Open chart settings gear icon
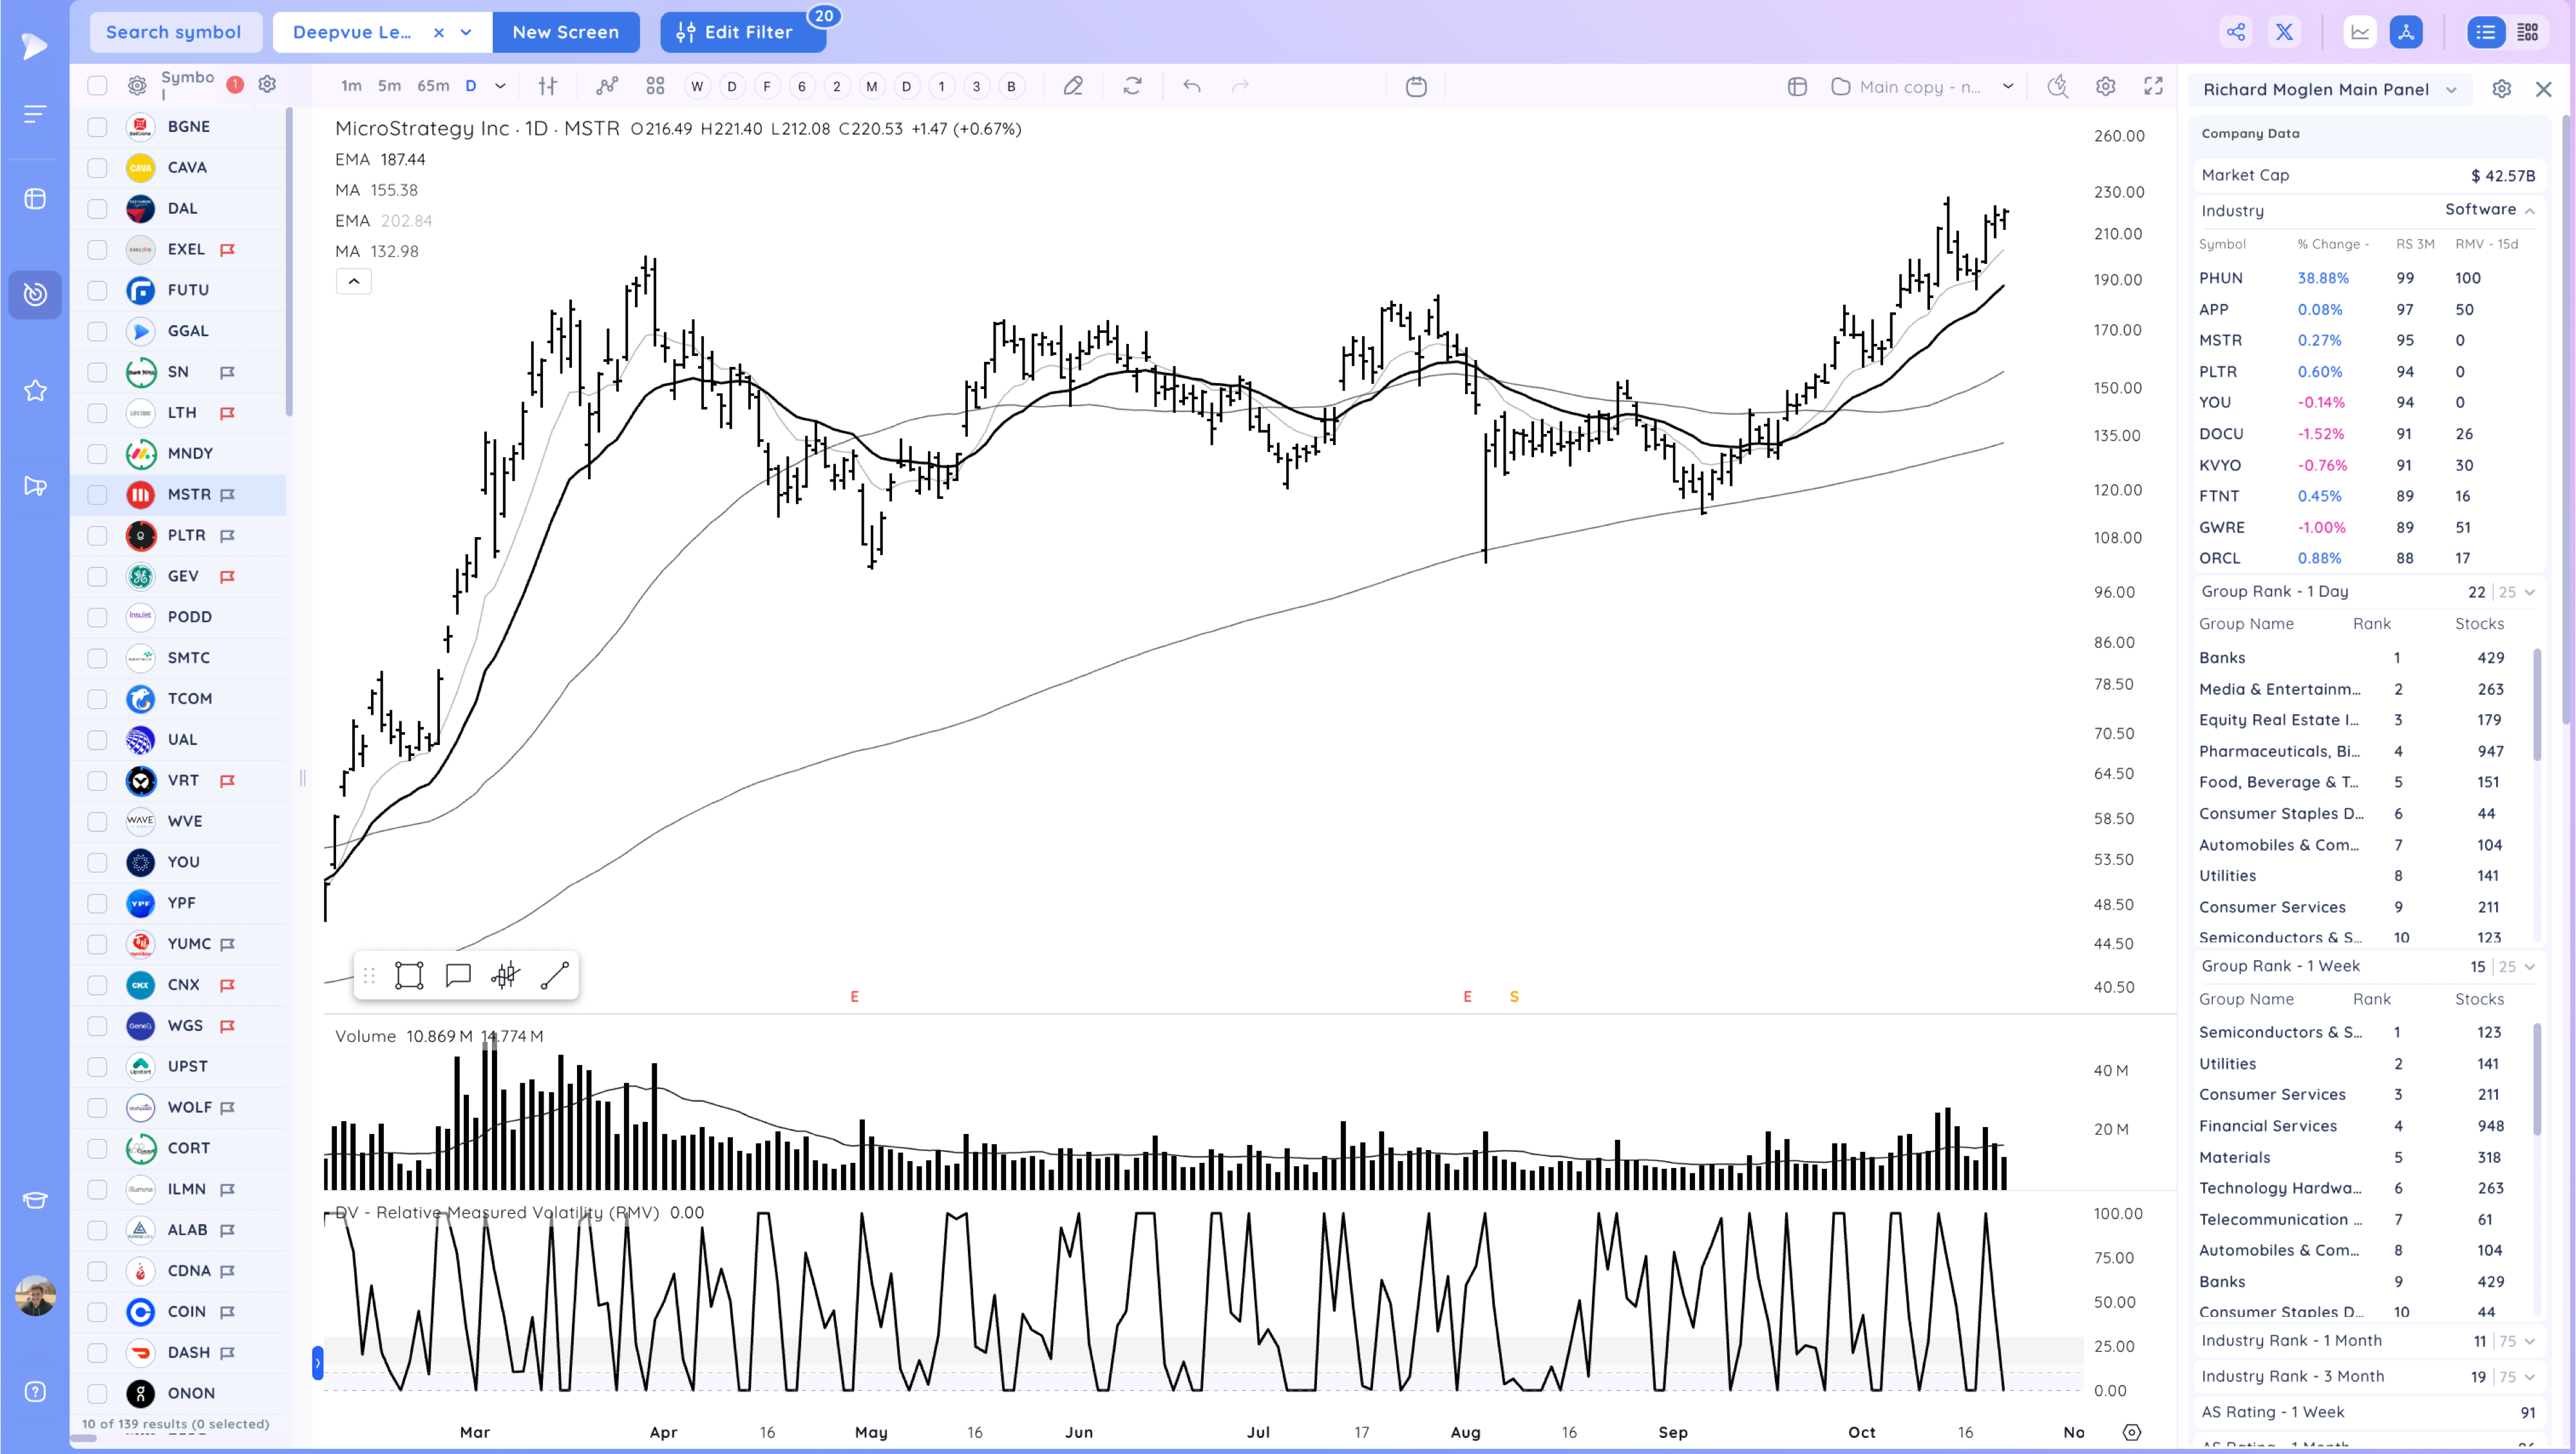The image size is (2576, 1454). coord(2105,86)
